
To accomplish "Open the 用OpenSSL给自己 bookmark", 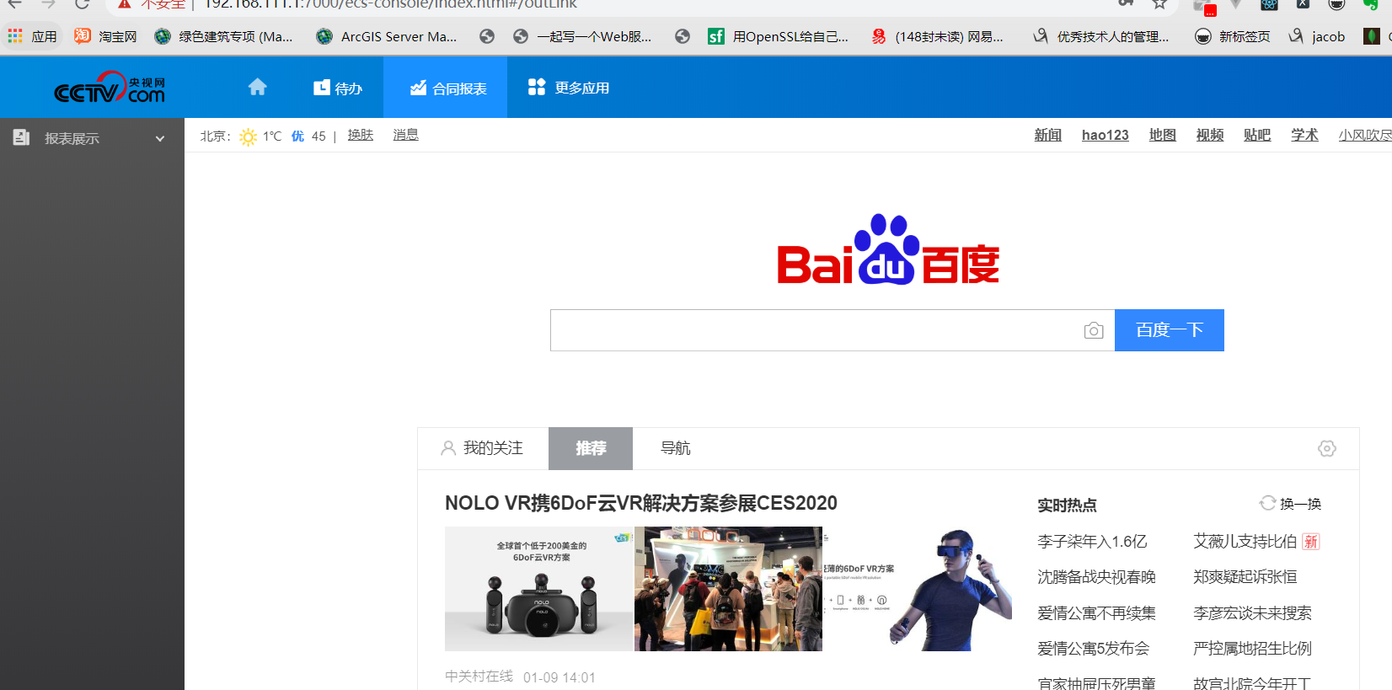I will point(779,36).
